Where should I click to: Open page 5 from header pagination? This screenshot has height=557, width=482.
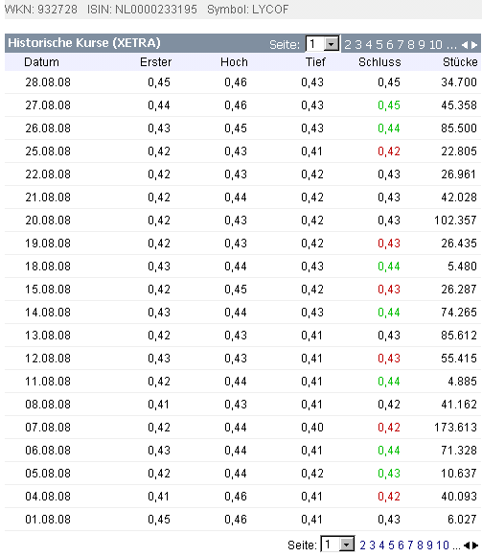379,45
